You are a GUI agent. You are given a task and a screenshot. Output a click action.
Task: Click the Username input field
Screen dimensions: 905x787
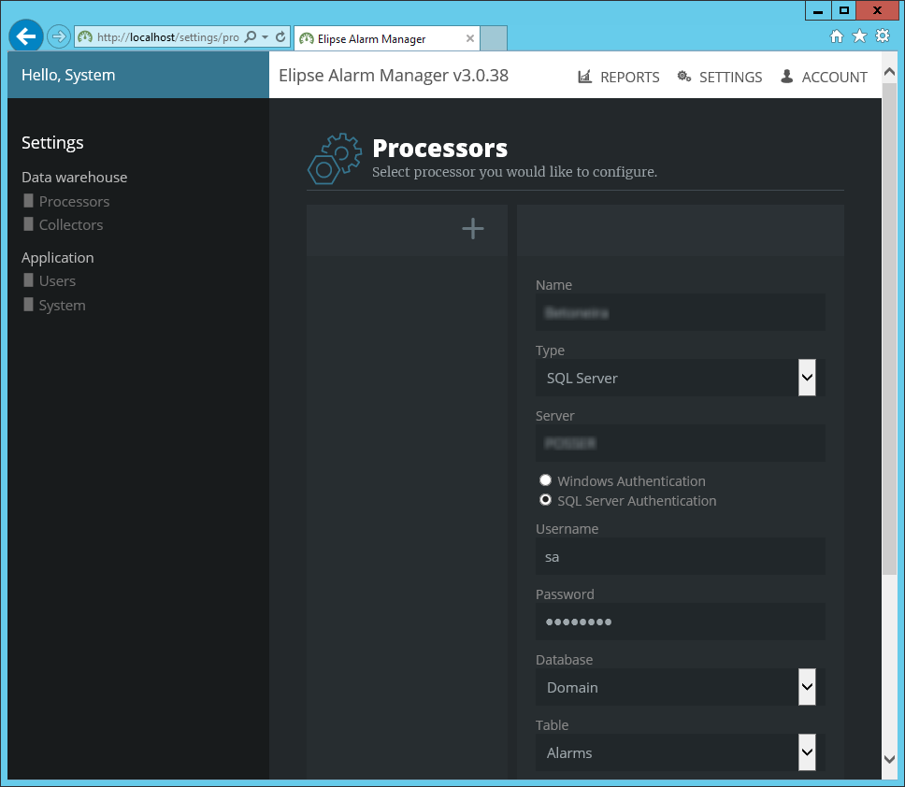click(x=680, y=556)
